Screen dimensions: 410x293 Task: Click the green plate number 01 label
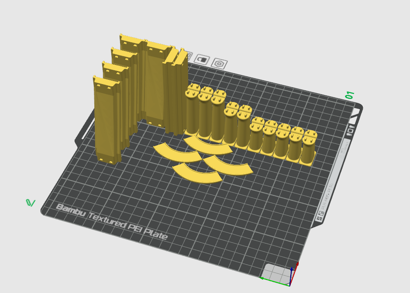(x=350, y=95)
